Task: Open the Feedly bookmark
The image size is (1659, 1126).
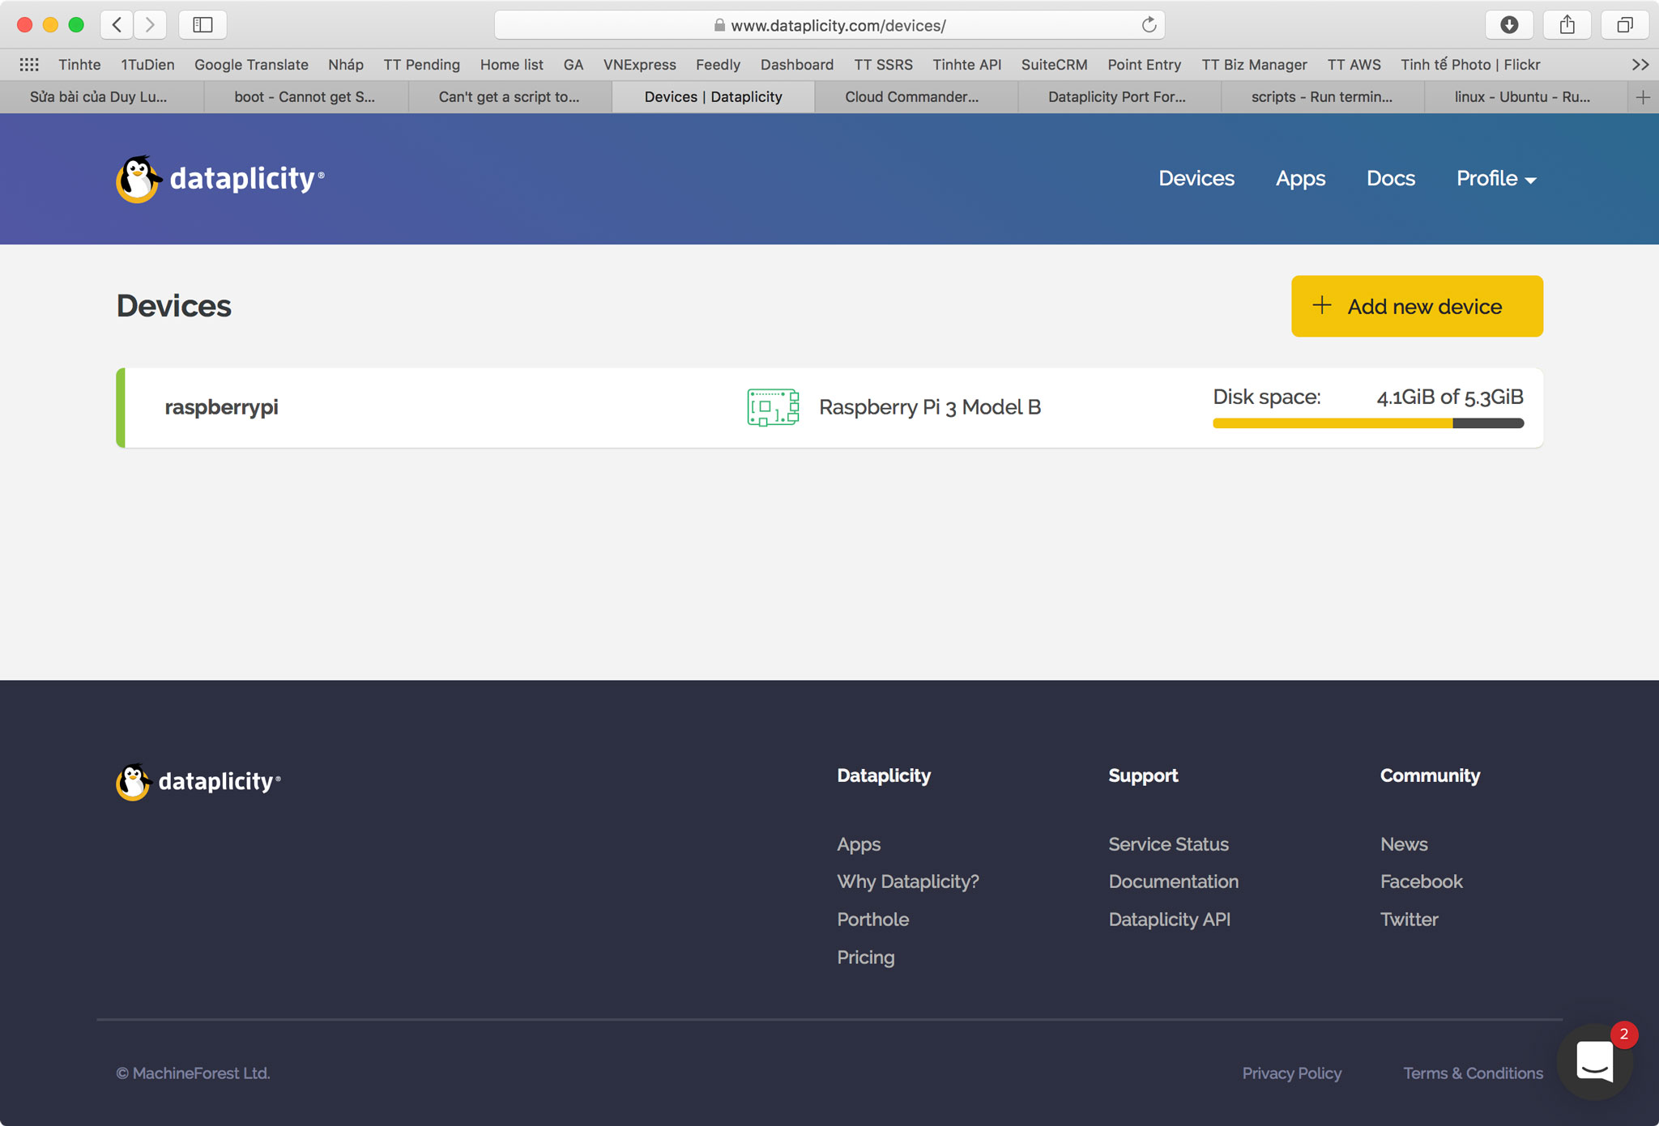Action: (x=718, y=65)
